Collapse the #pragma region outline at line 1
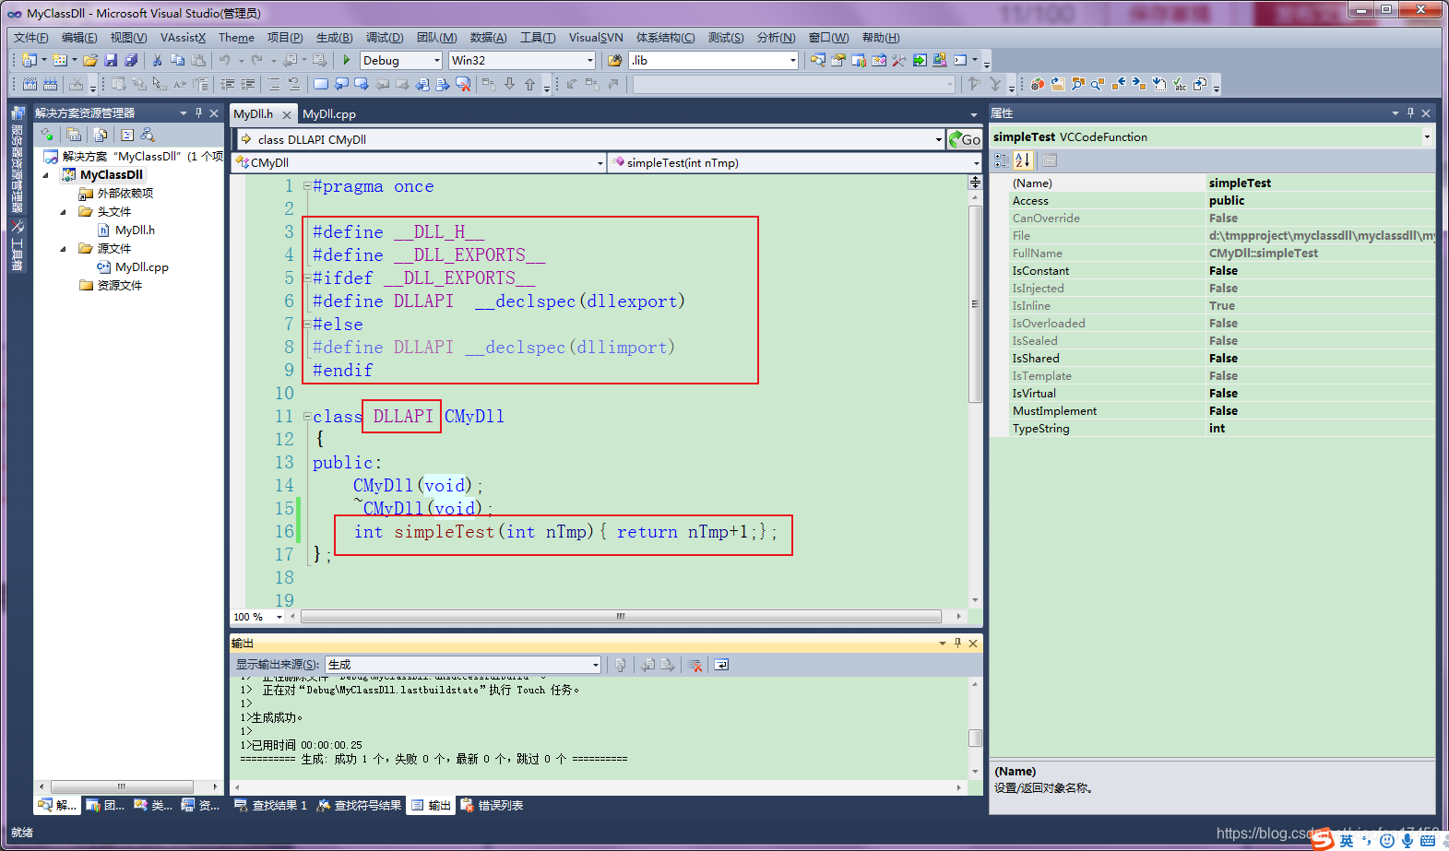 pyautogui.click(x=307, y=186)
